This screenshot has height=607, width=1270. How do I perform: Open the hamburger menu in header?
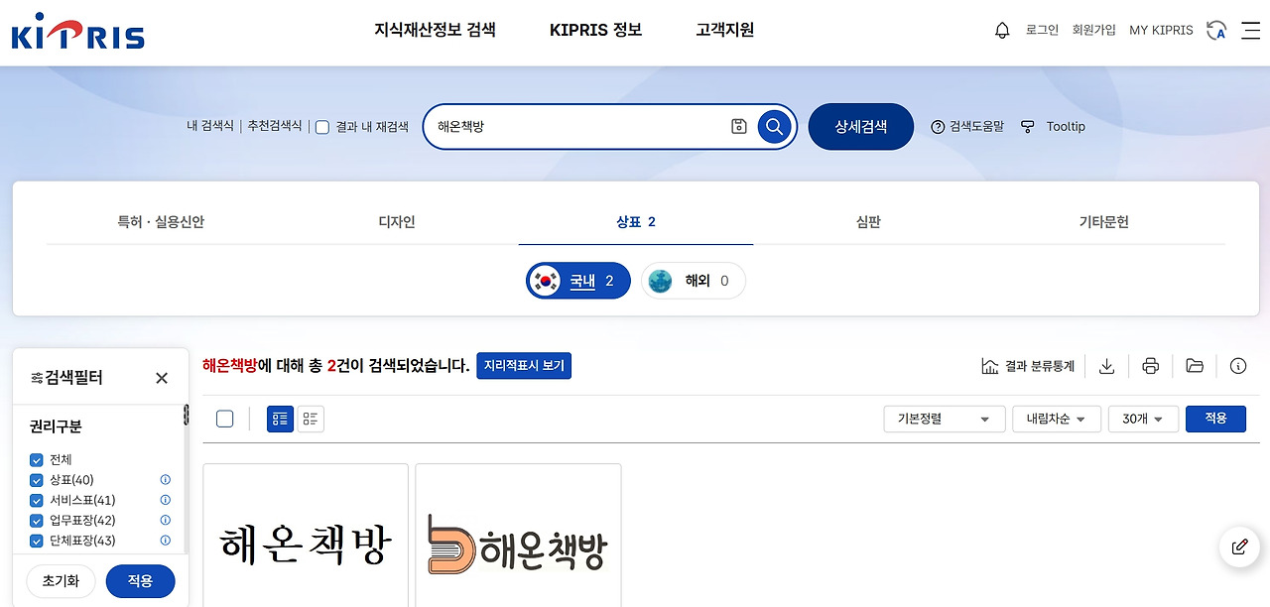click(1250, 30)
